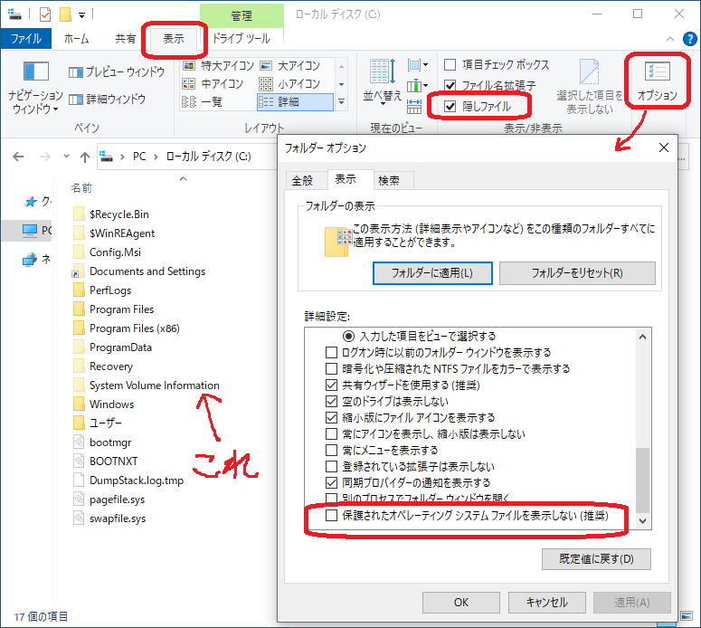Click the Group by icon in Current view
The image size is (701, 628).
tap(418, 65)
